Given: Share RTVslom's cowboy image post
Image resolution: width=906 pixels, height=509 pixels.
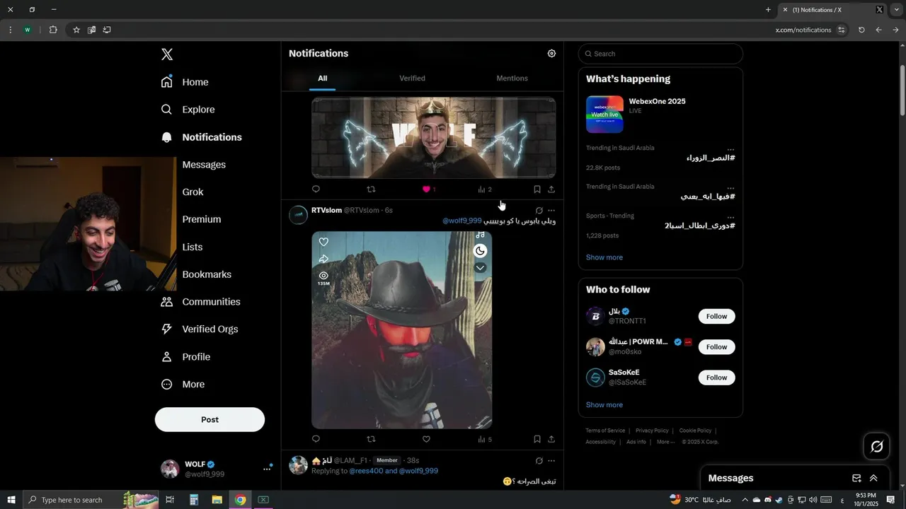Looking at the screenshot, I should pos(551,439).
